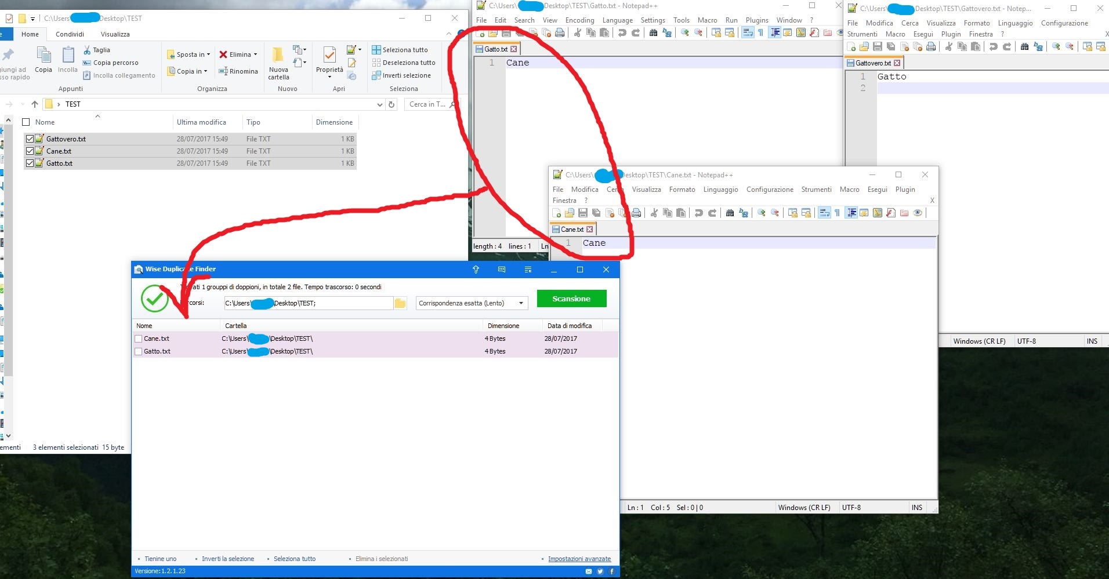Click the Refresh icon next to Explorer address bar

(392, 104)
